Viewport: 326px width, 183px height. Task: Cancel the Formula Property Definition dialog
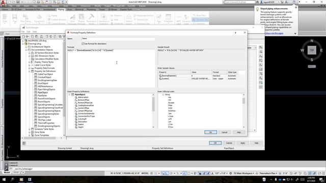224,132
